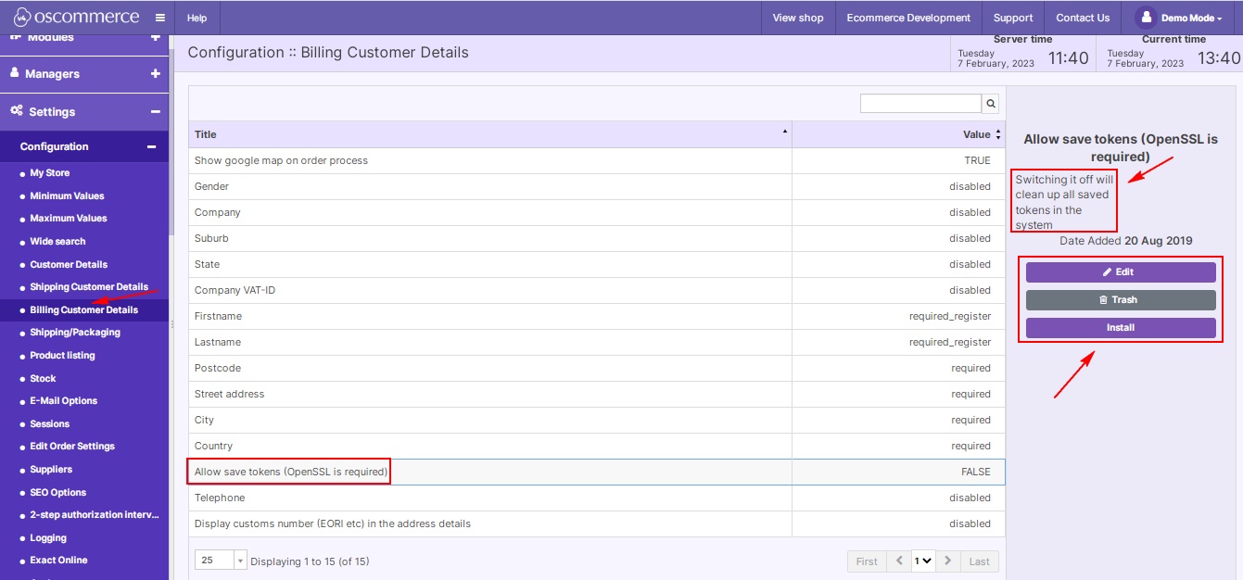Click the Install button
This screenshot has height=580, width=1243.
point(1121,328)
